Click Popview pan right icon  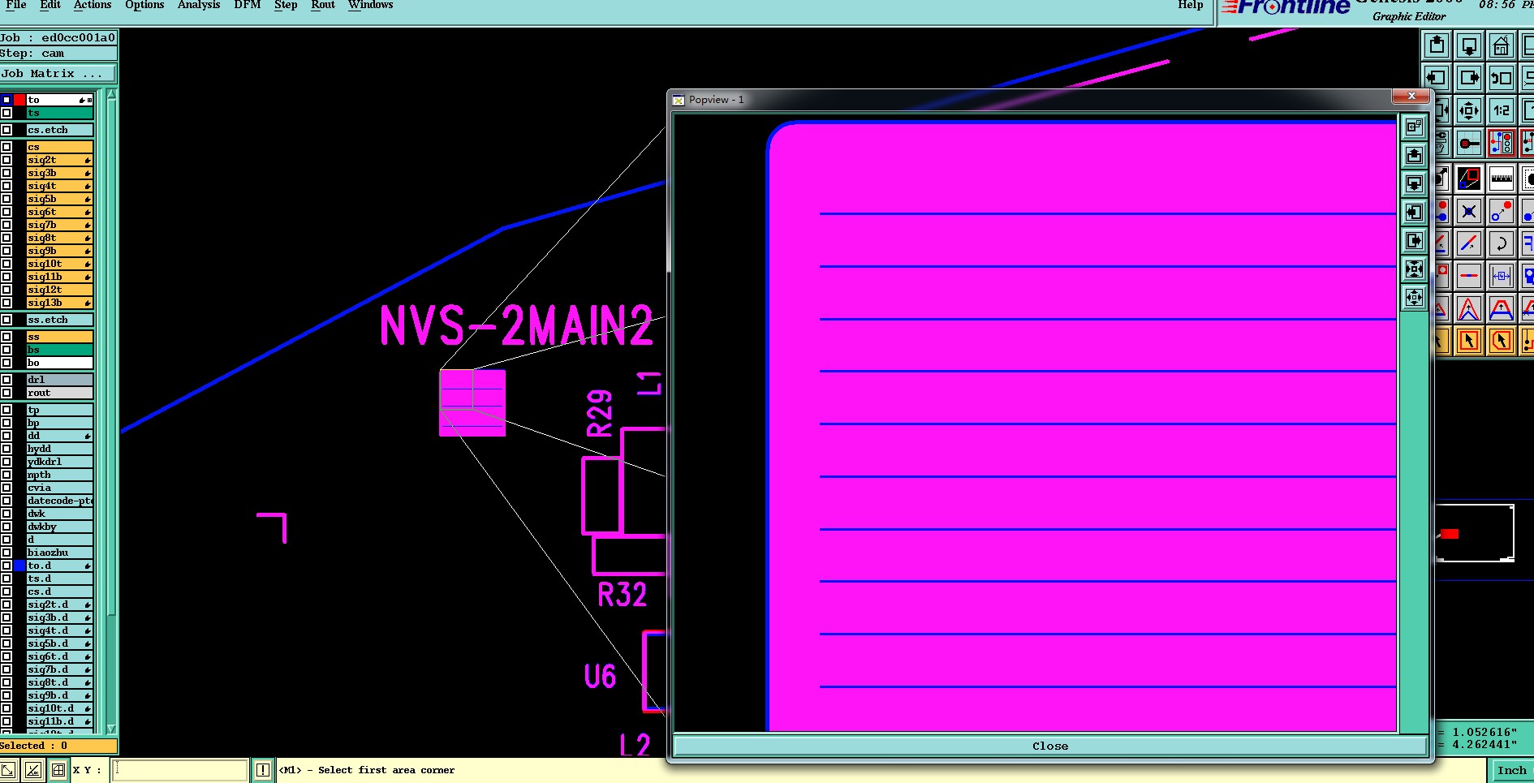click(1415, 240)
